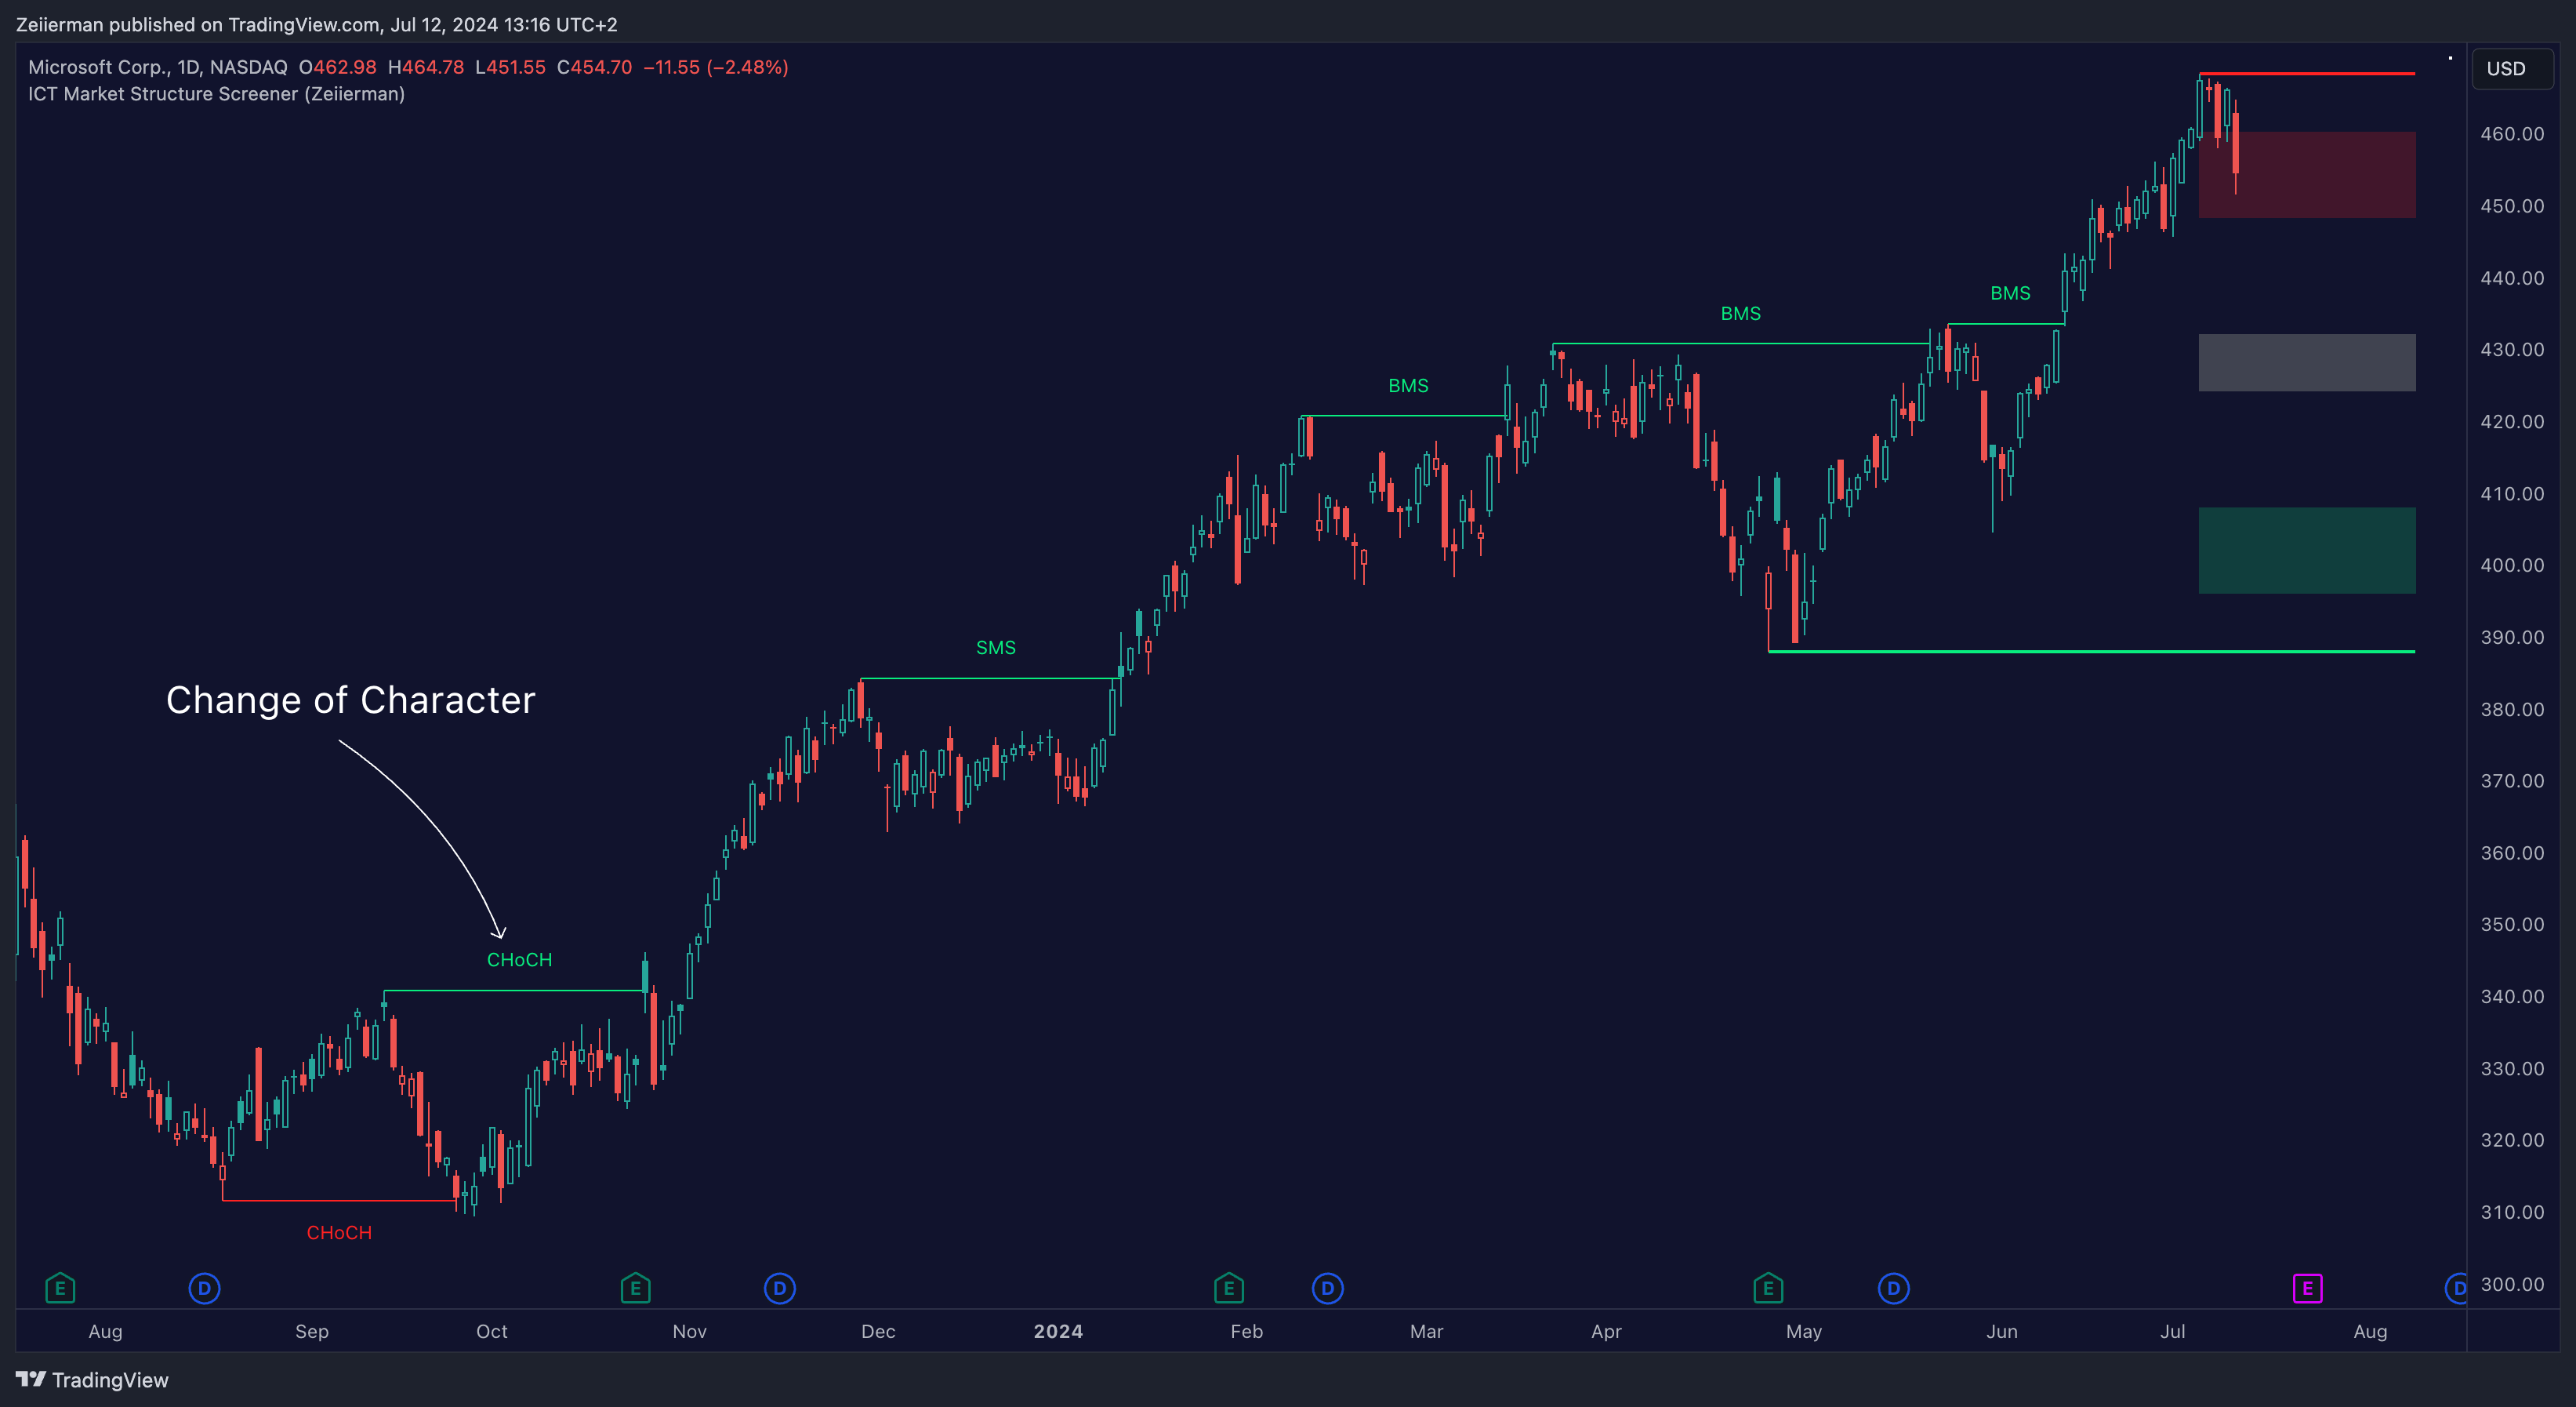The height and width of the screenshot is (1407, 2576).
Task: Select the red horizontal high line near 468
Action: click(2306, 73)
